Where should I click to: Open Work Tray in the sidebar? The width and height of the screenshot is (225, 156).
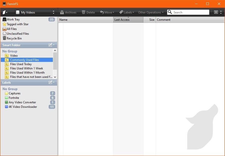[13, 19]
